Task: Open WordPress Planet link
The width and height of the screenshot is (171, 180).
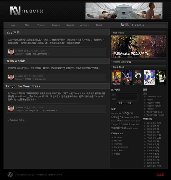Action: (155, 115)
